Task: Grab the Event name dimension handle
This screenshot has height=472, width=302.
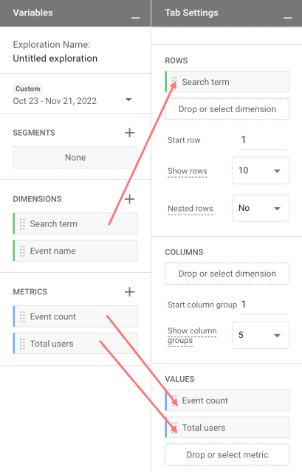Action: (x=22, y=251)
